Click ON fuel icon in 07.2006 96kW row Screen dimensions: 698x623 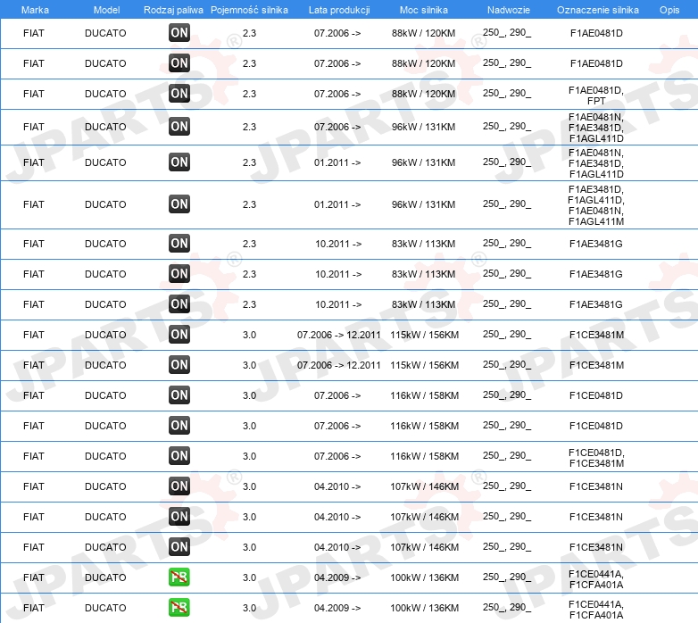pyautogui.click(x=179, y=127)
